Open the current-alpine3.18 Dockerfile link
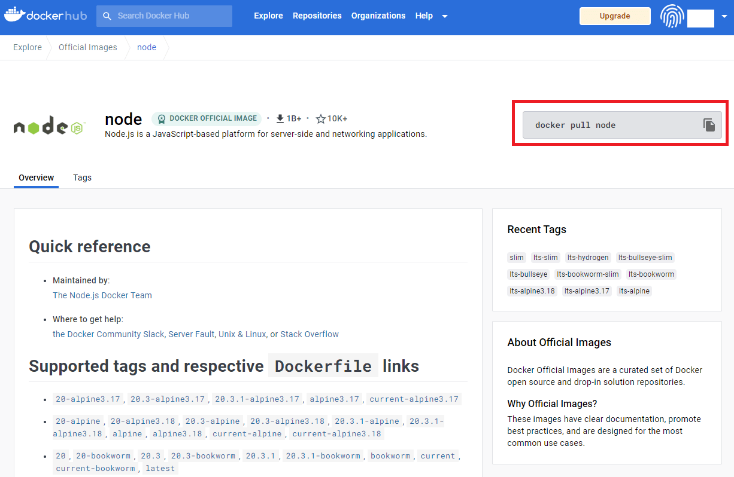This screenshot has width=734, height=477. tap(336, 434)
